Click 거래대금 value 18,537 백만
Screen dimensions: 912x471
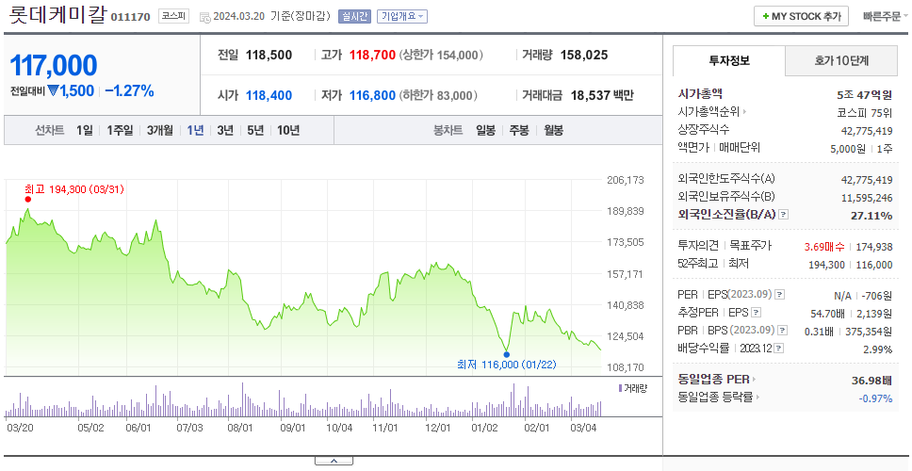click(x=602, y=95)
